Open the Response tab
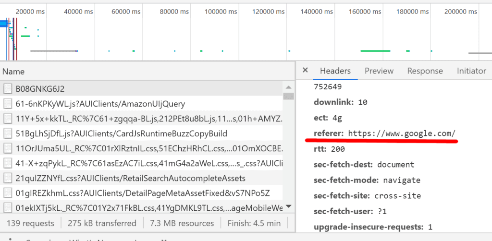Image resolution: width=492 pixels, height=241 pixels. click(425, 71)
